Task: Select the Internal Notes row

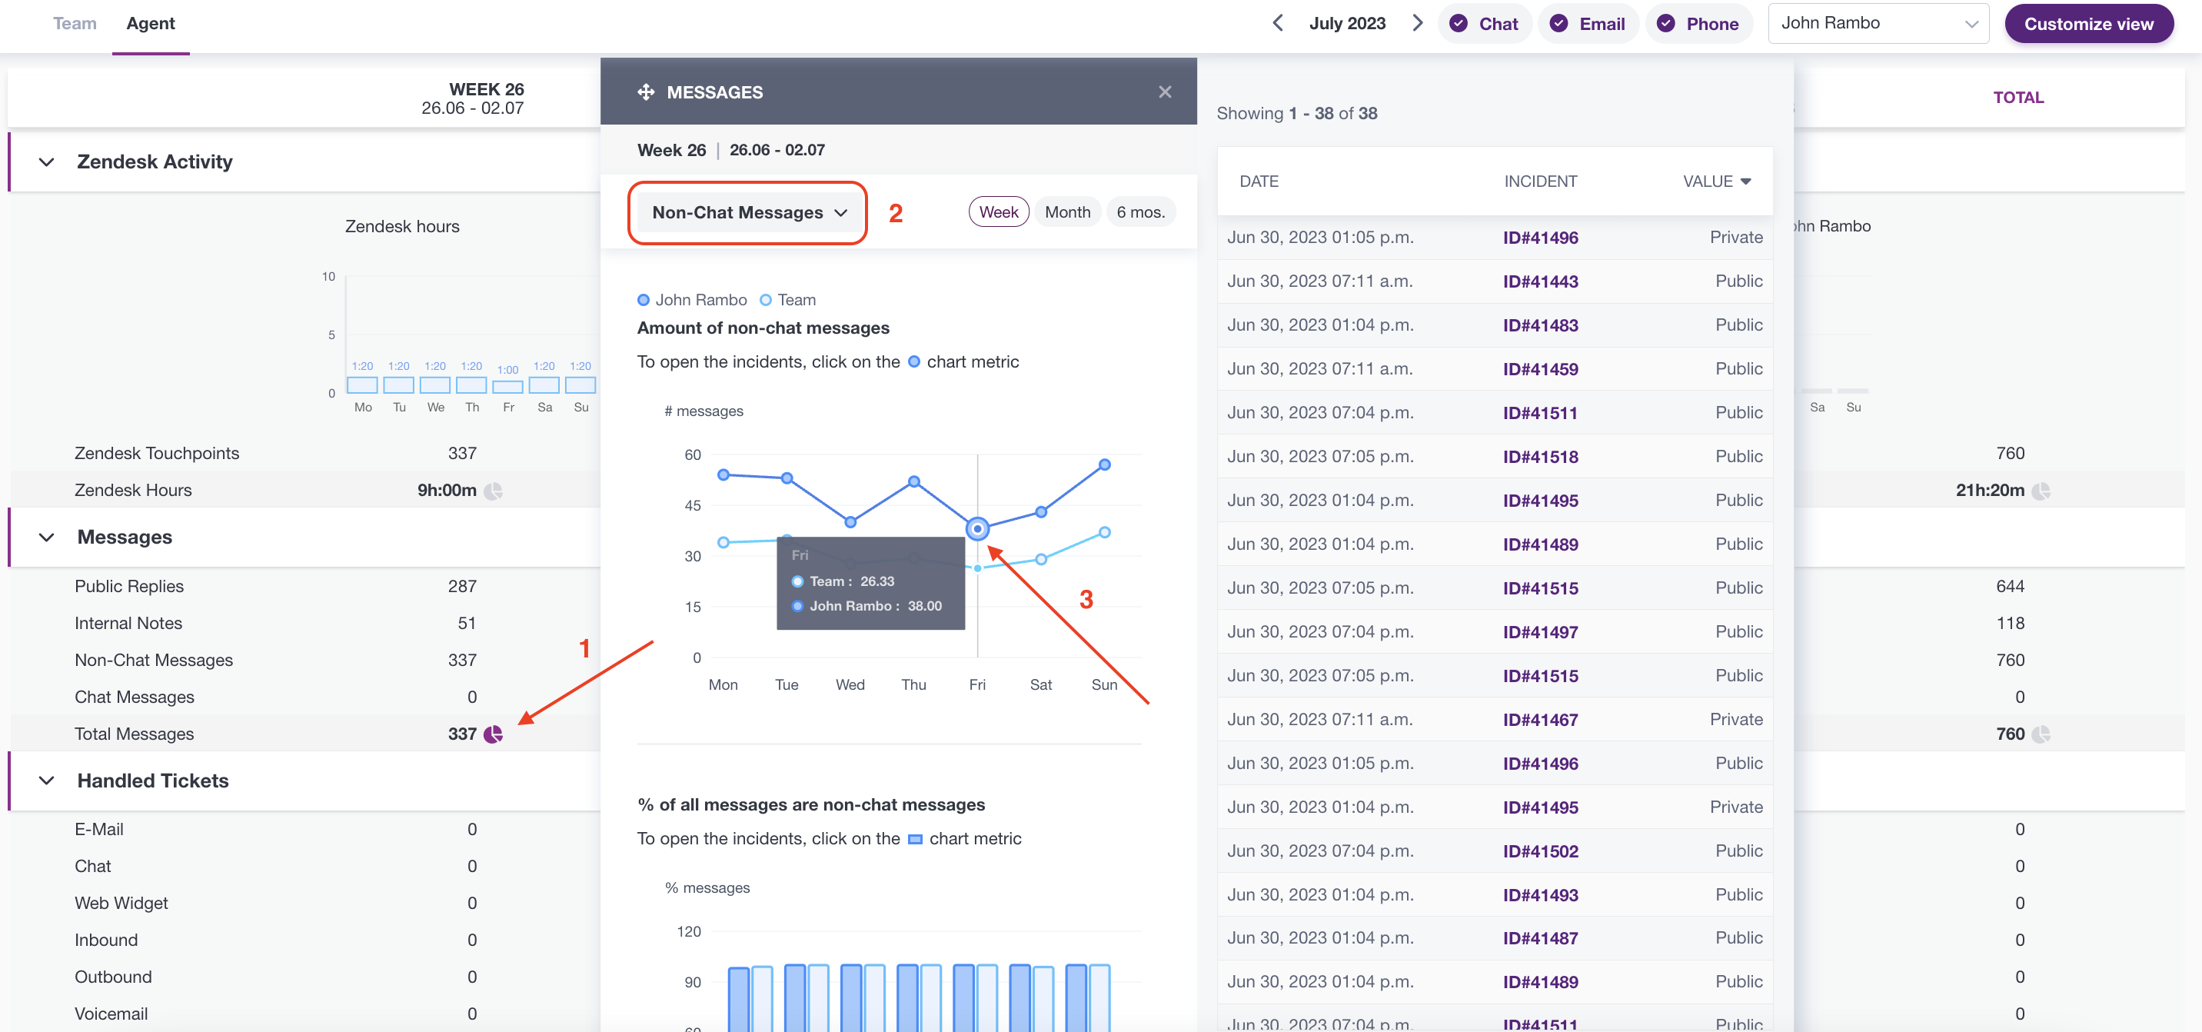Action: pyautogui.click(x=305, y=624)
